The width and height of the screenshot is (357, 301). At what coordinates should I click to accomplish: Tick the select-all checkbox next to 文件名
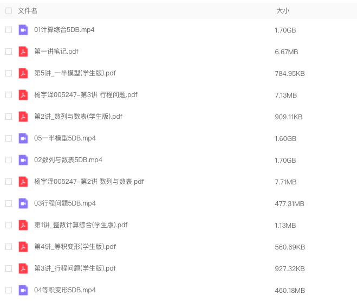[9, 11]
